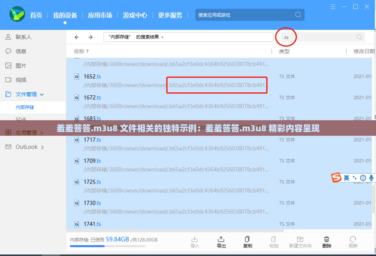The height and width of the screenshot is (256, 376).
Task: Click the 1709.ts file icon
Action: click(77, 161)
